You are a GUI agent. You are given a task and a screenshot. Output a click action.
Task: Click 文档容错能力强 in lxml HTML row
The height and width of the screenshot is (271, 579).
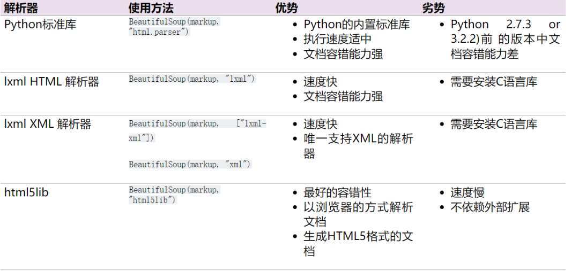pyautogui.click(x=343, y=96)
